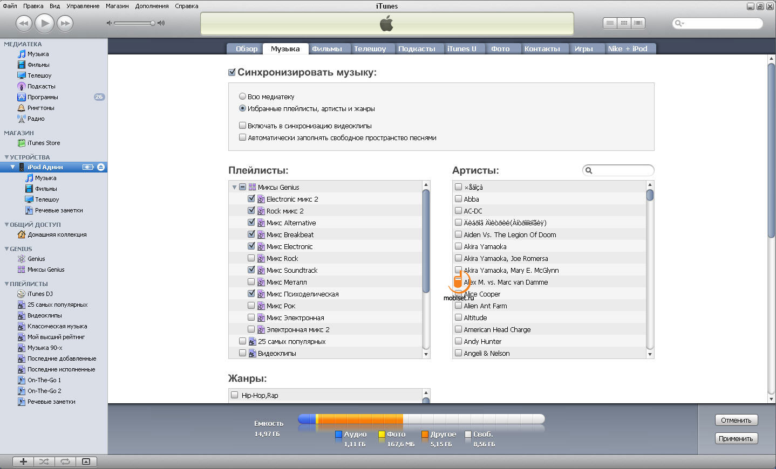Check the Микс Металл playlist

tap(251, 281)
